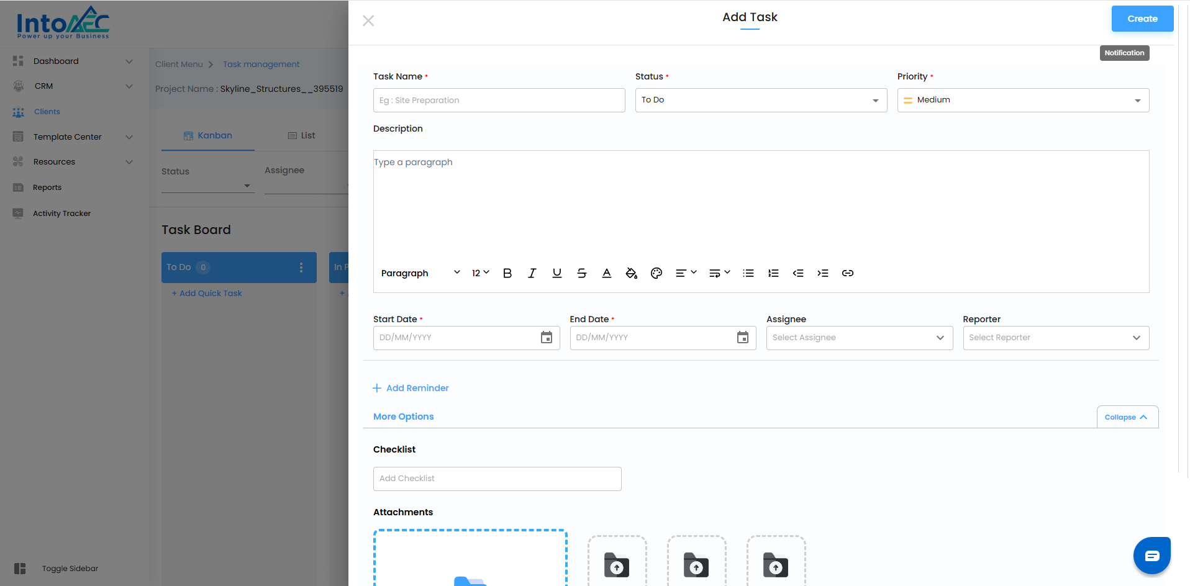Open the text wrap options dropdown
The image size is (1190, 586).
pyautogui.click(x=720, y=273)
